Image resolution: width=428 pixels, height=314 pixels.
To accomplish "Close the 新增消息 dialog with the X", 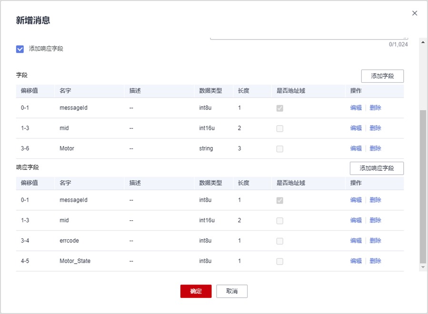I will [415, 13].
